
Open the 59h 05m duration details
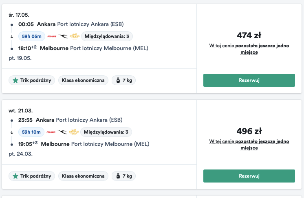pyautogui.click(x=32, y=36)
